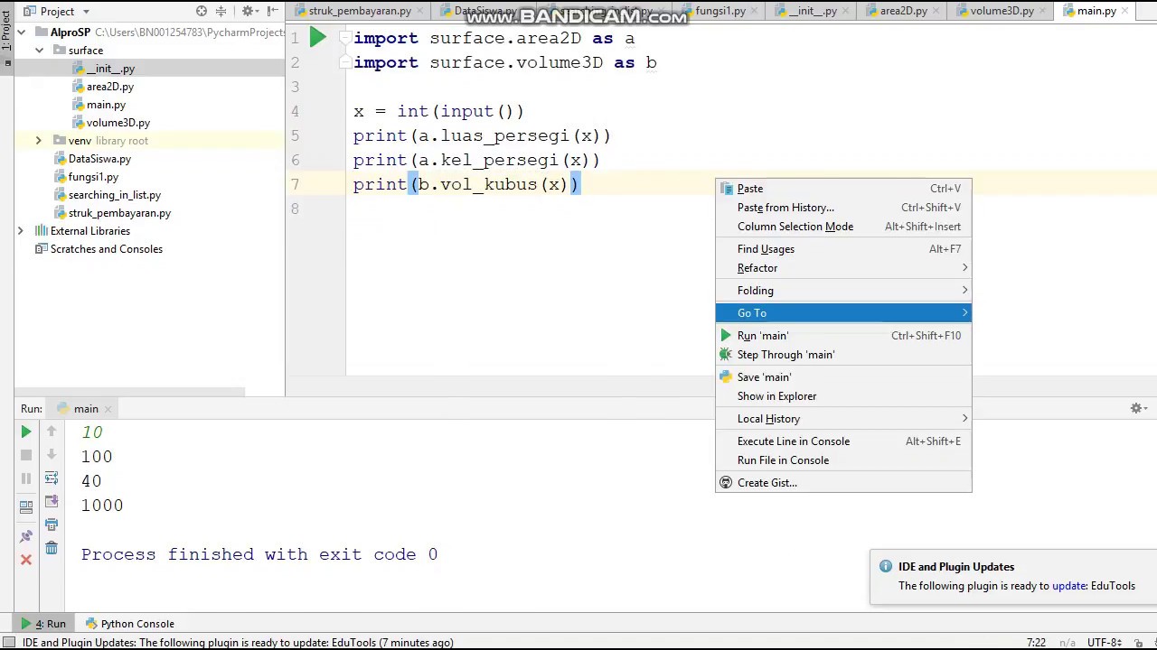The width and height of the screenshot is (1157, 650).
Task: Select Column Selection Mode
Action: [x=843, y=227]
